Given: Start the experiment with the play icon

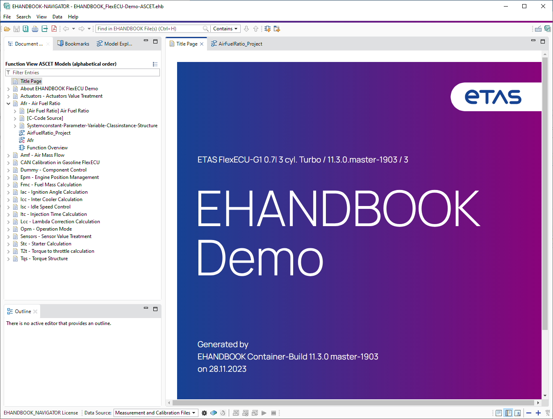Looking at the screenshot, I should click(264, 413).
